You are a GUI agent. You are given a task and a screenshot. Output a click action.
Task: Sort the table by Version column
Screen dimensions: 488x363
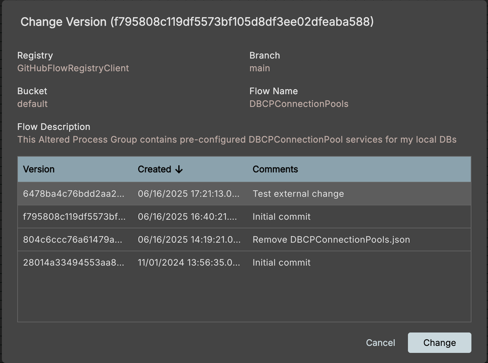[39, 169]
